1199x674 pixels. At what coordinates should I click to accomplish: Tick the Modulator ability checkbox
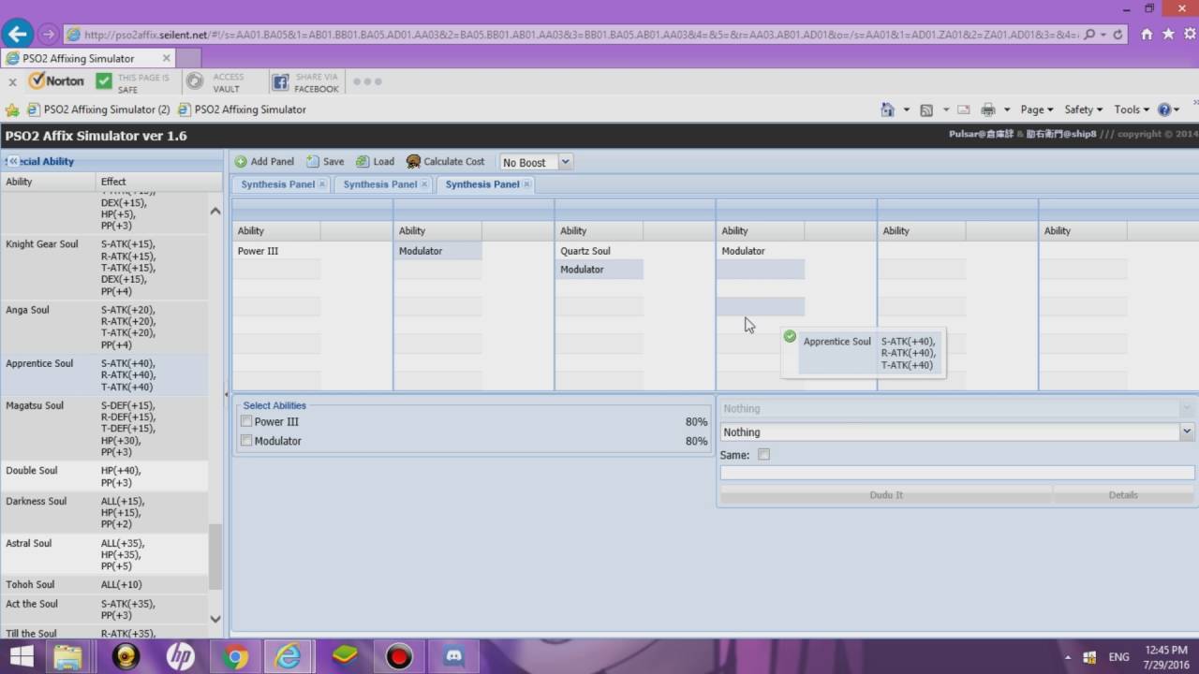coord(246,440)
